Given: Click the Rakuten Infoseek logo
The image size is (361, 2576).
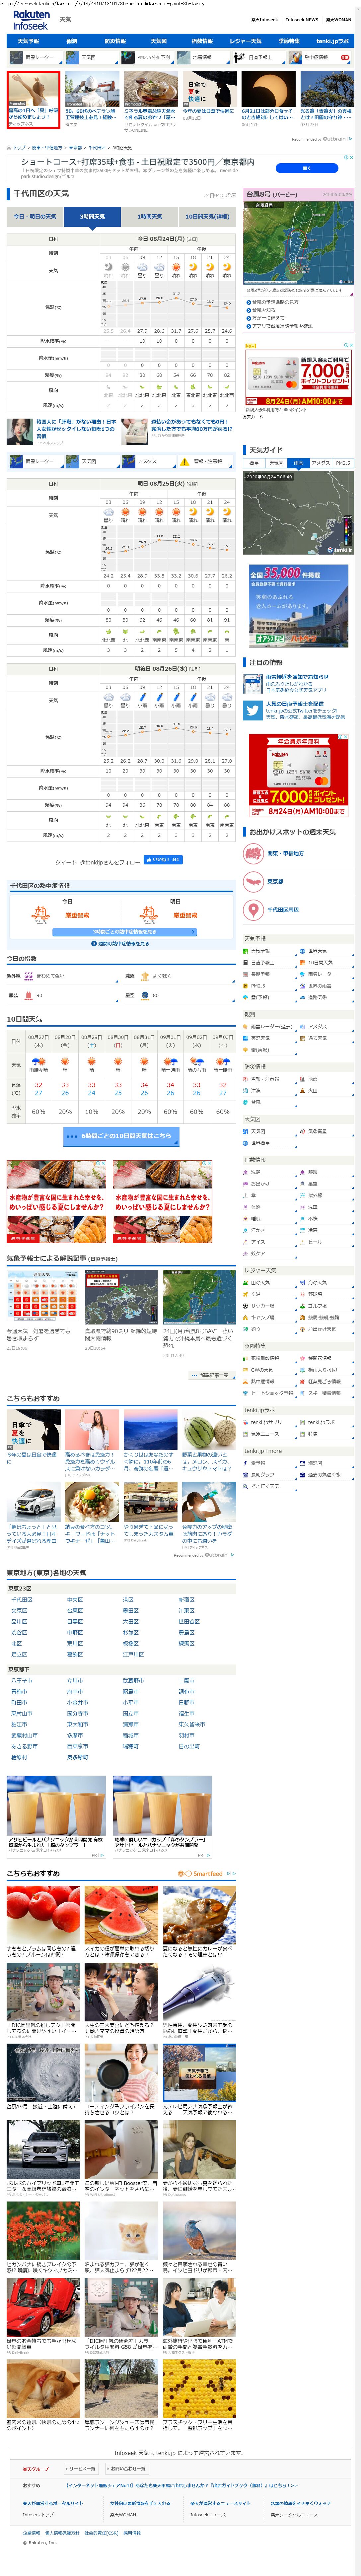Looking at the screenshot, I should (x=31, y=20).
